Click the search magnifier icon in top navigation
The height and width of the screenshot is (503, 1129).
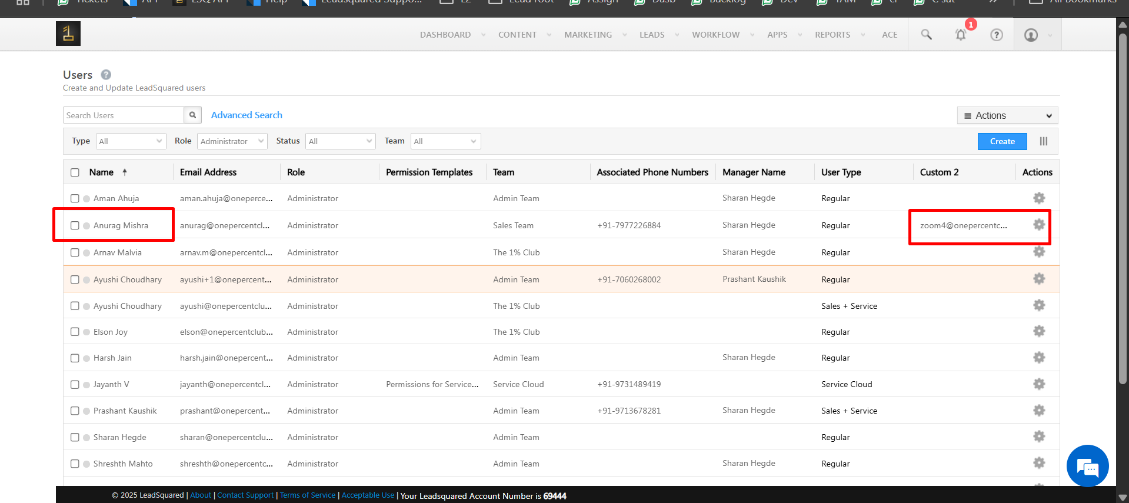point(926,35)
